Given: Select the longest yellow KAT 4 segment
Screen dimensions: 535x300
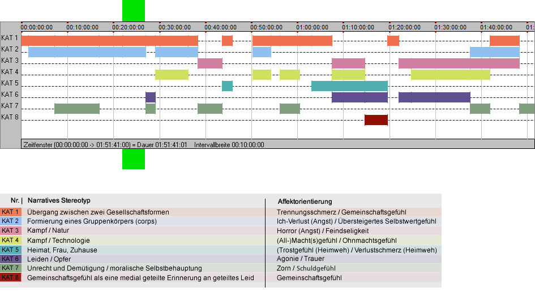Looking at the screenshot, I should point(451,74).
